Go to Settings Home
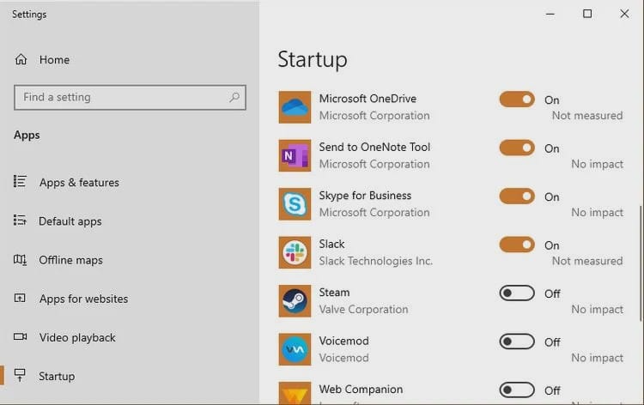Screen dimensions: 644x405 click(x=54, y=60)
